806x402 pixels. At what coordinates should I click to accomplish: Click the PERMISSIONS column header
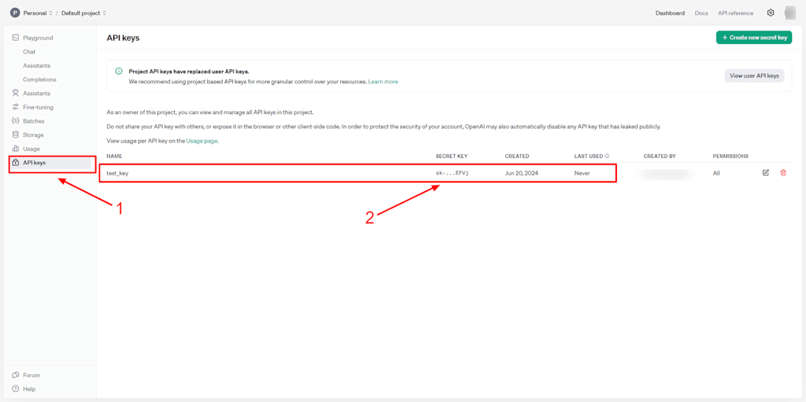click(x=730, y=156)
